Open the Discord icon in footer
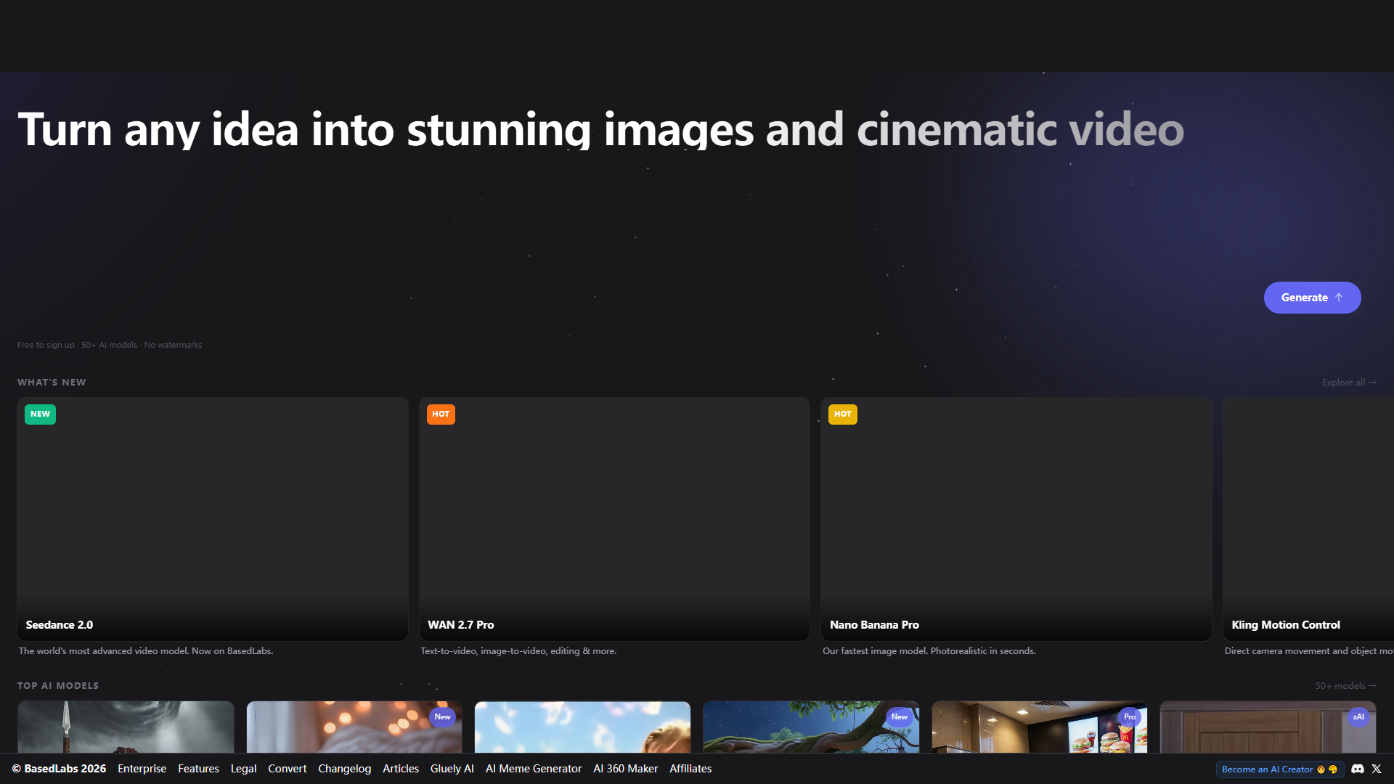The width and height of the screenshot is (1394, 784). [x=1358, y=769]
